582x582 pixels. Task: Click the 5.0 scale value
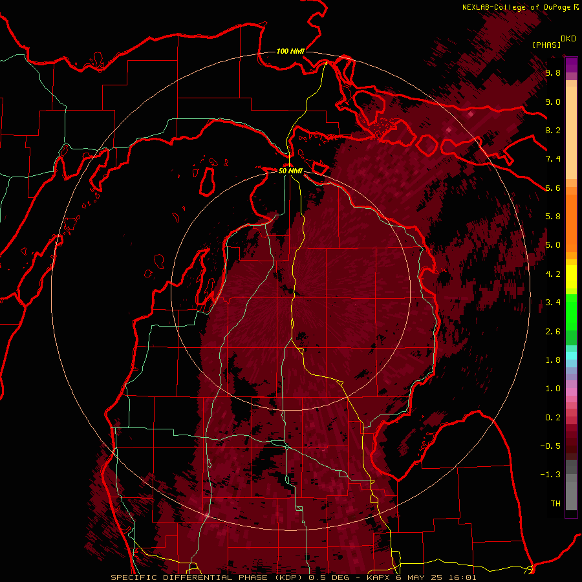(553, 245)
